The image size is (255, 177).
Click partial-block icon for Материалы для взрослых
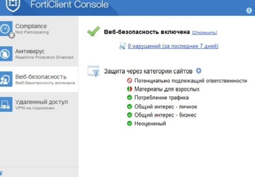(x=130, y=89)
